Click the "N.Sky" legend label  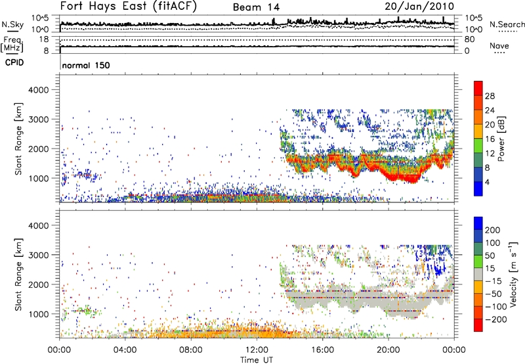pyautogui.click(x=12, y=24)
